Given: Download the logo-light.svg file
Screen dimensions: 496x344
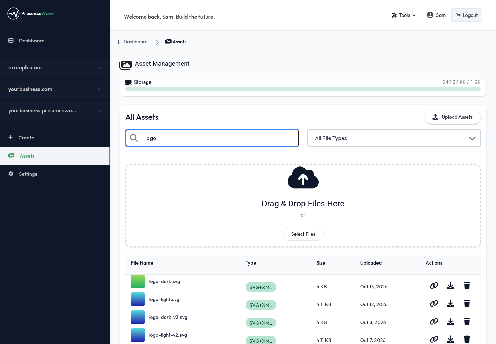Looking at the screenshot, I should coord(451,303).
